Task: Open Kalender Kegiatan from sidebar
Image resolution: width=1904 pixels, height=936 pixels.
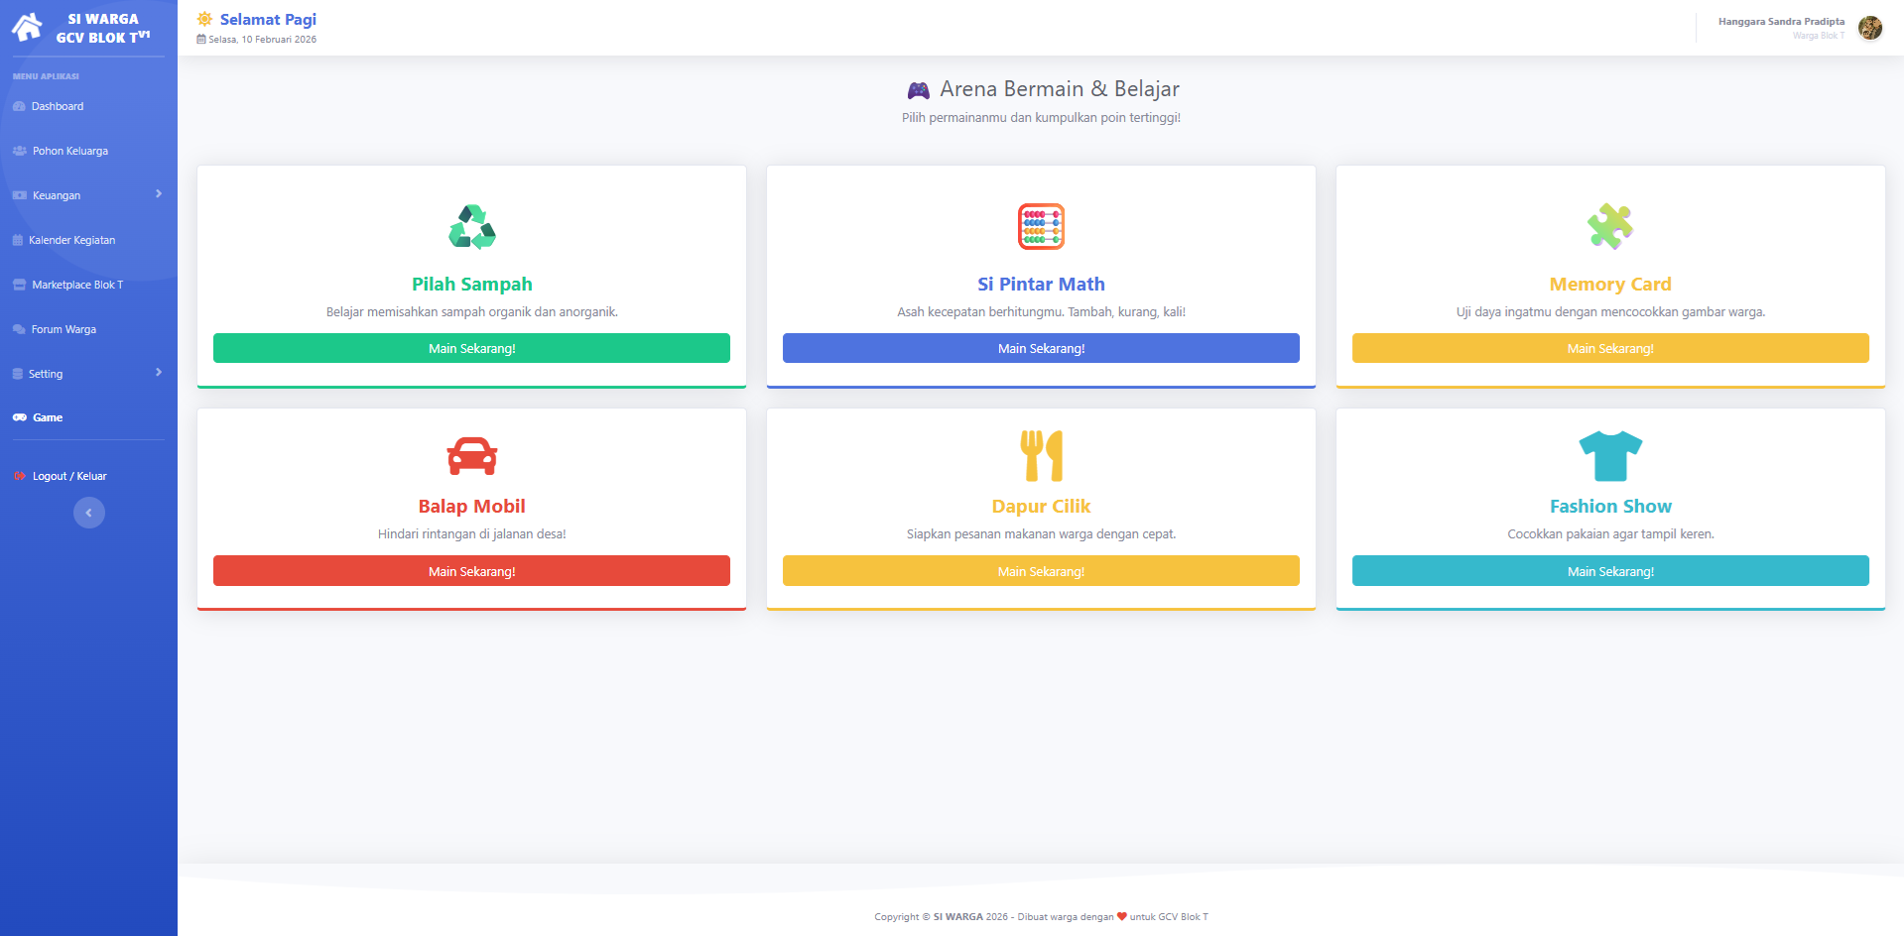Action: 71,240
